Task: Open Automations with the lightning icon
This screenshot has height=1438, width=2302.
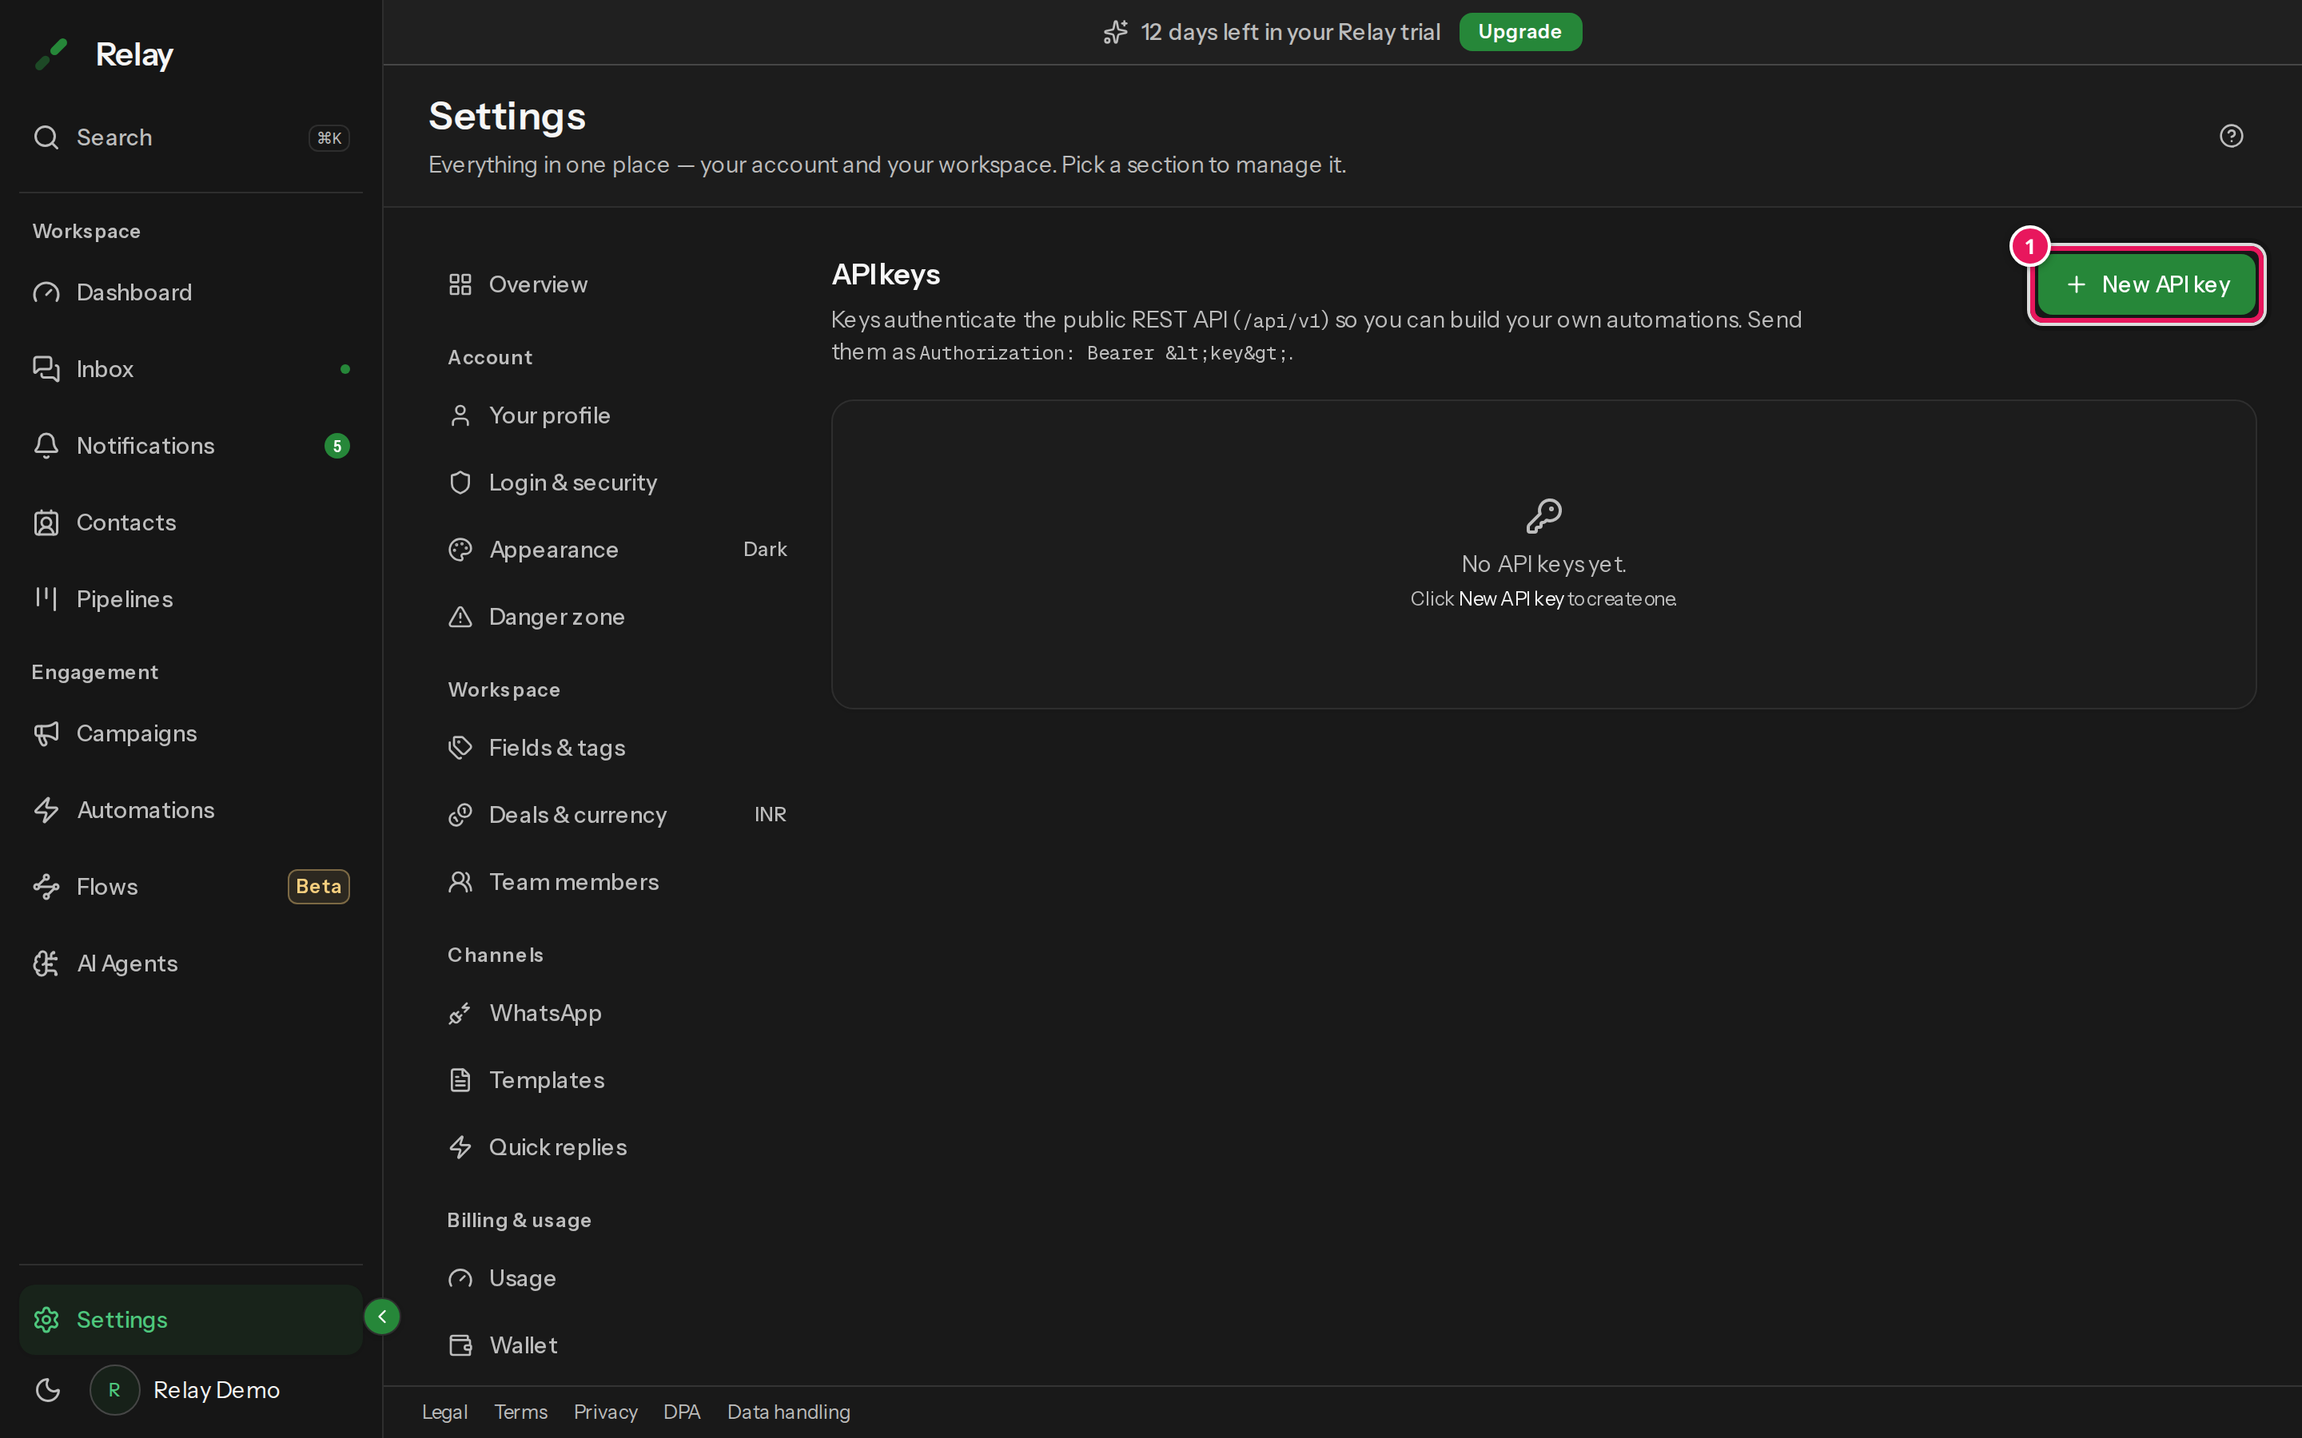Action: coord(190,810)
